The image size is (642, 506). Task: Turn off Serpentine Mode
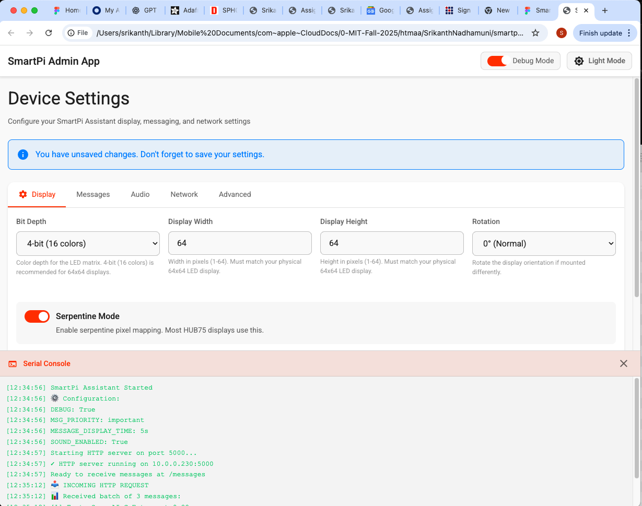[37, 316]
